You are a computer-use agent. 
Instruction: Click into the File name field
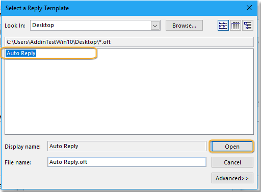point(127,162)
